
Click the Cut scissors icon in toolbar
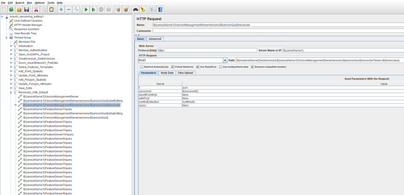(36, 9)
